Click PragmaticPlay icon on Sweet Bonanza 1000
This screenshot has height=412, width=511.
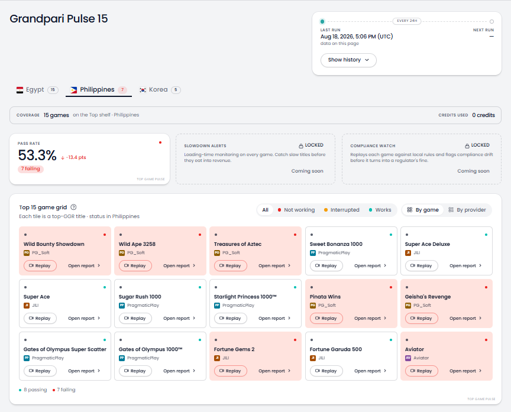coord(312,253)
